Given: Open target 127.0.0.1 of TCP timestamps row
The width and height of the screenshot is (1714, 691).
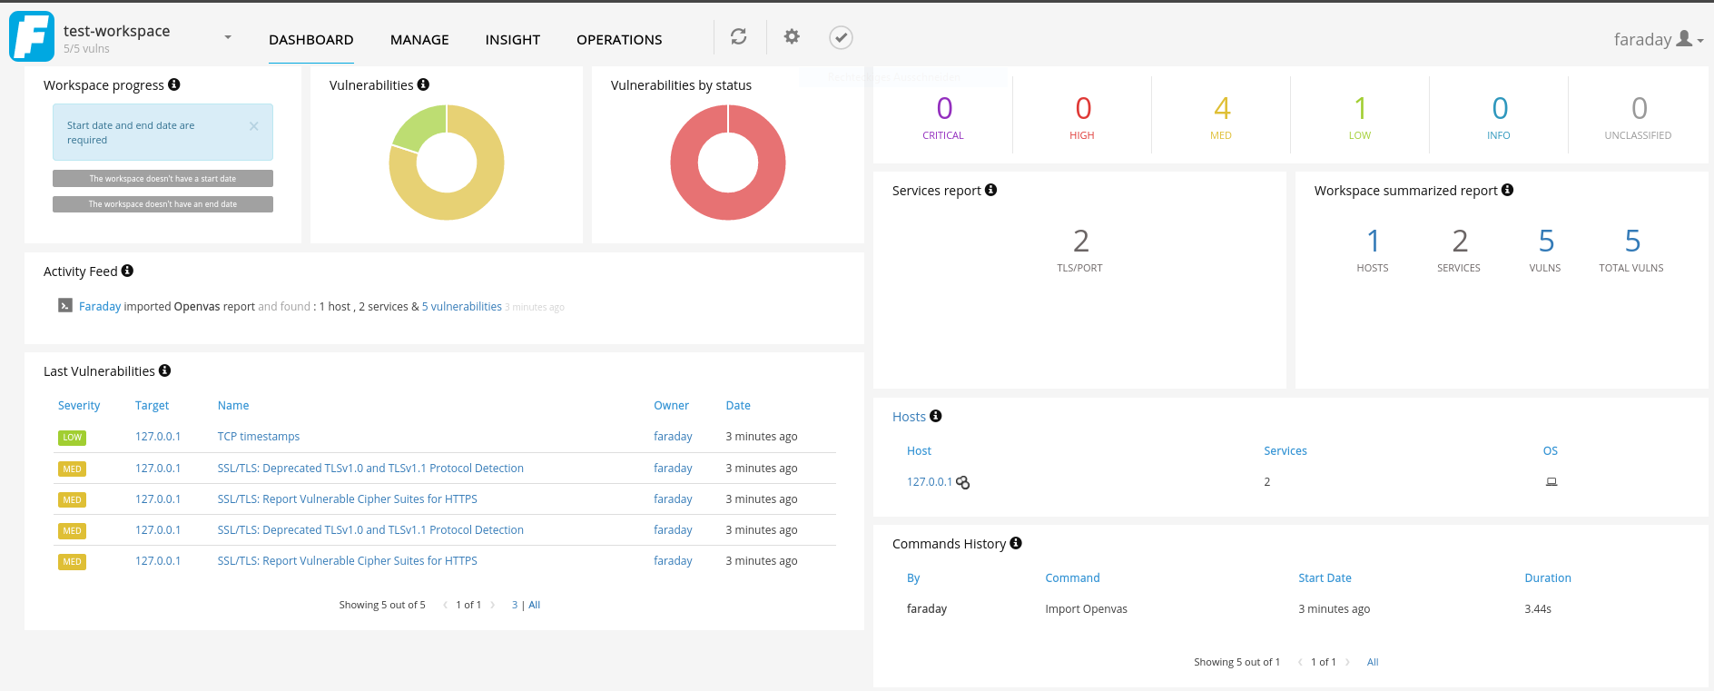Looking at the screenshot, I should click(158, 437).
